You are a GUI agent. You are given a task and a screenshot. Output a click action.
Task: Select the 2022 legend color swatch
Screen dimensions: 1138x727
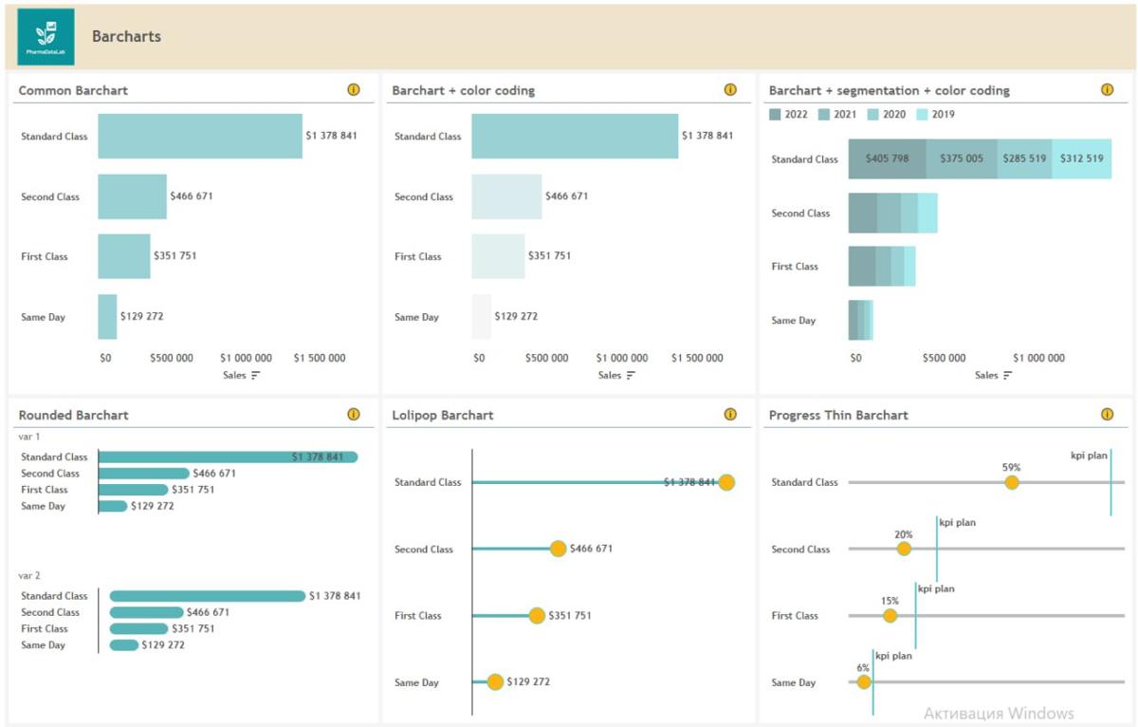pyautogui.click(x=775, y=115)
